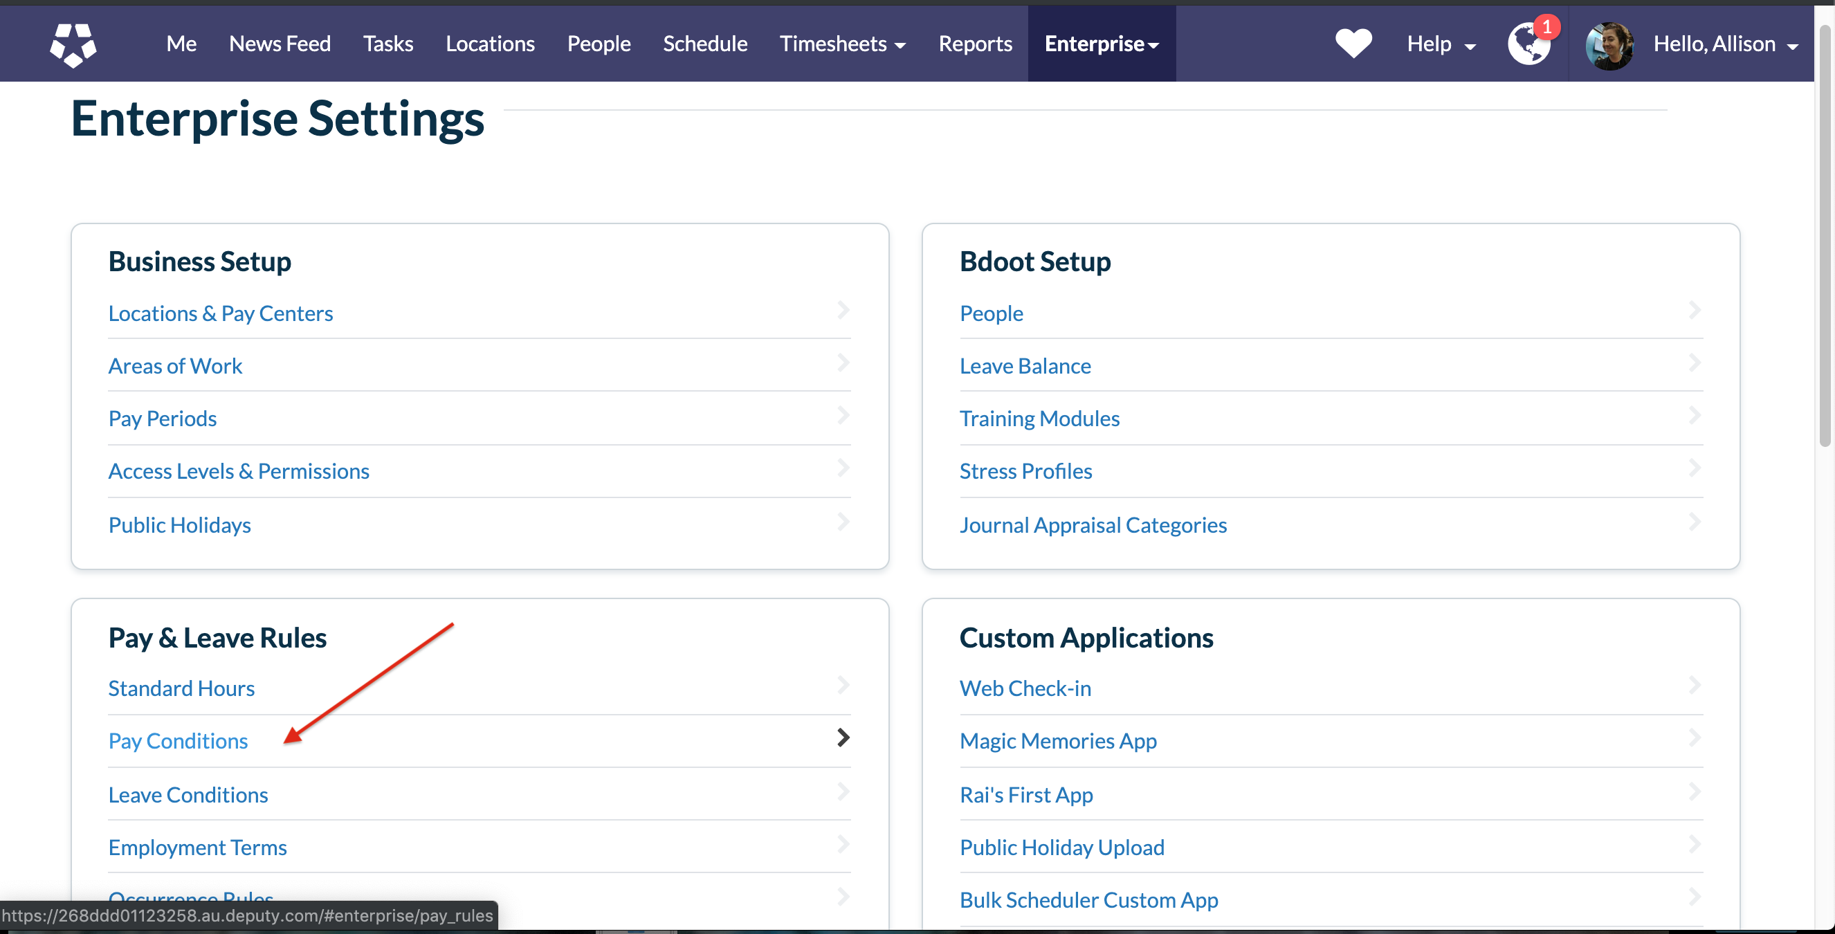Click the arrow icon next to Leave Balance

pos(1694,363)
